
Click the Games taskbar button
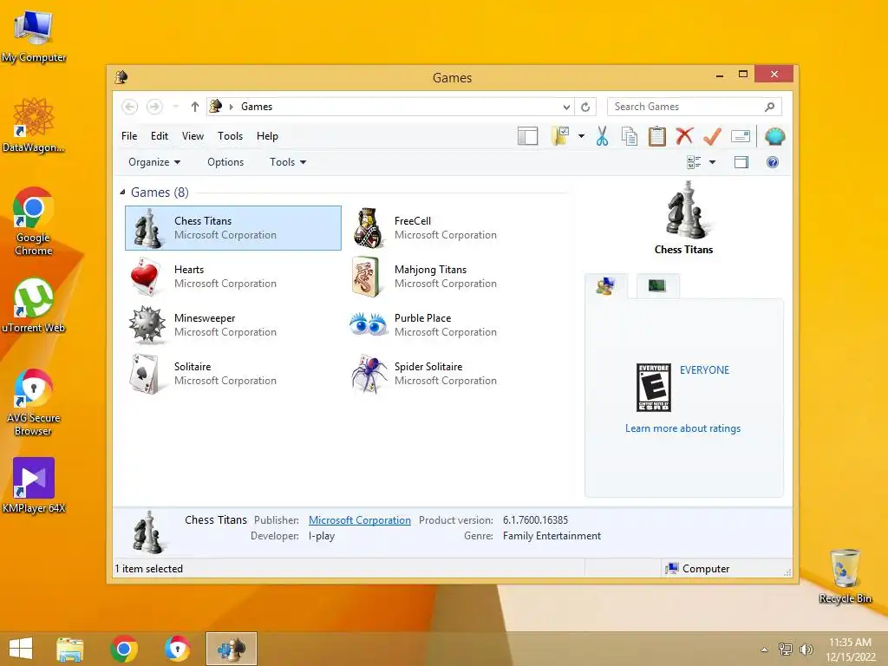pos(231,649)
